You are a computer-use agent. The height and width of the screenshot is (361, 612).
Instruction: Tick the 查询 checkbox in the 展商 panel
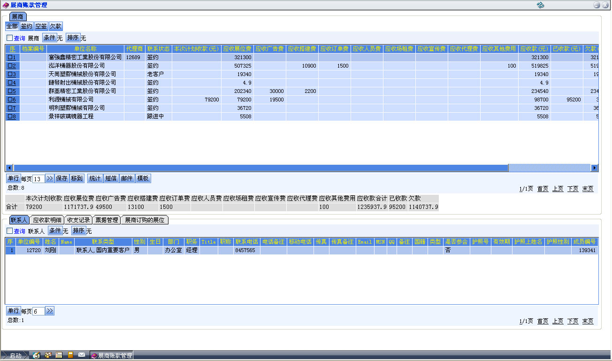pos(10,38)
